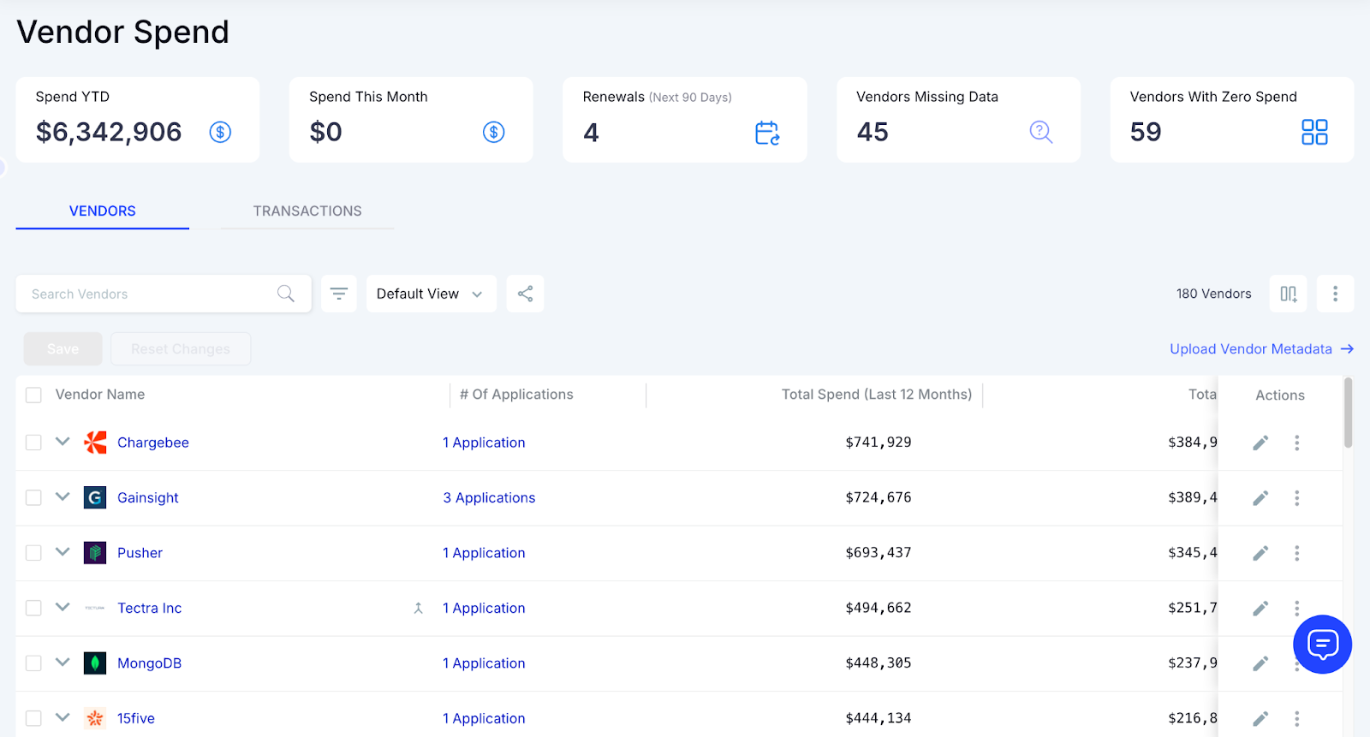Click the share view icon
The width and height of the screenshot is (1370, 737).
[x=525, y=294]
